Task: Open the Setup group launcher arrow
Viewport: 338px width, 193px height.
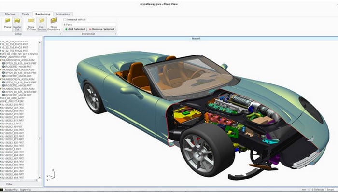Action: pos(60,34)
